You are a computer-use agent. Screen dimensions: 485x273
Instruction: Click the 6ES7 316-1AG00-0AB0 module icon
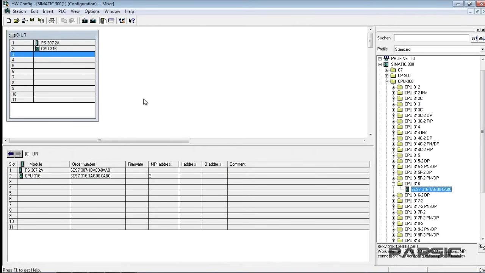point(407,189)
